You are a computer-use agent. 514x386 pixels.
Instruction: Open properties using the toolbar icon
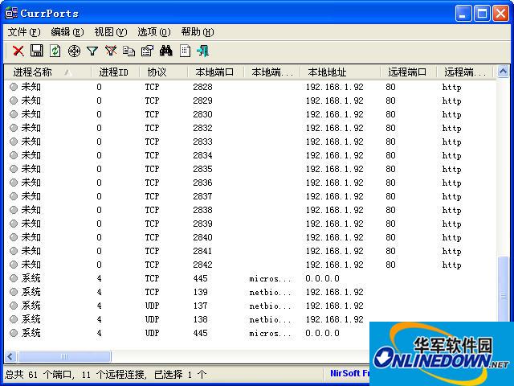(x=147, y=51)
